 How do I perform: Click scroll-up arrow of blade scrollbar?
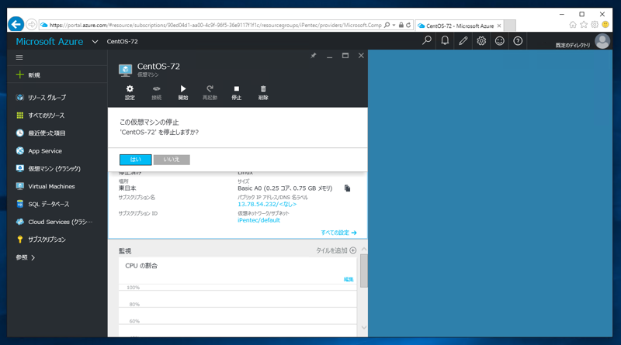click(364, 250)
